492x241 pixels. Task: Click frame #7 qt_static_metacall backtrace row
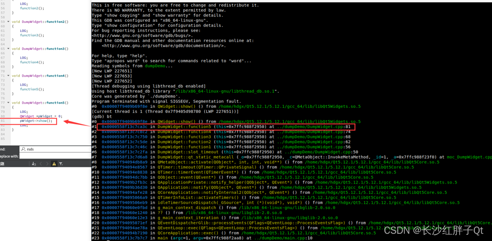(x=292, y=157)
